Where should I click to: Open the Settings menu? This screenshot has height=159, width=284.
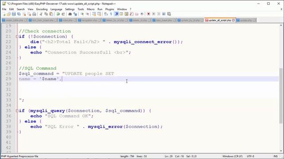[70, 9]
